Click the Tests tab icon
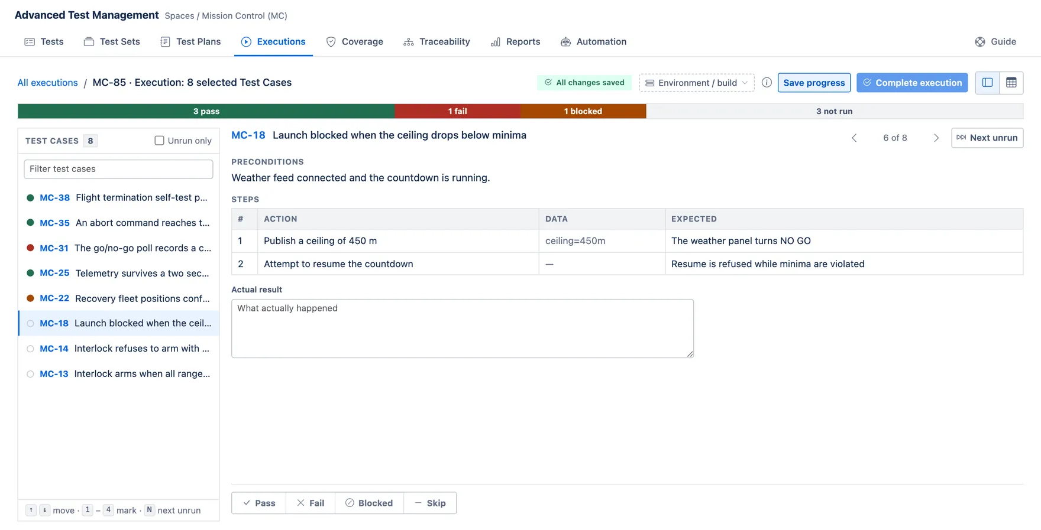 30,42
